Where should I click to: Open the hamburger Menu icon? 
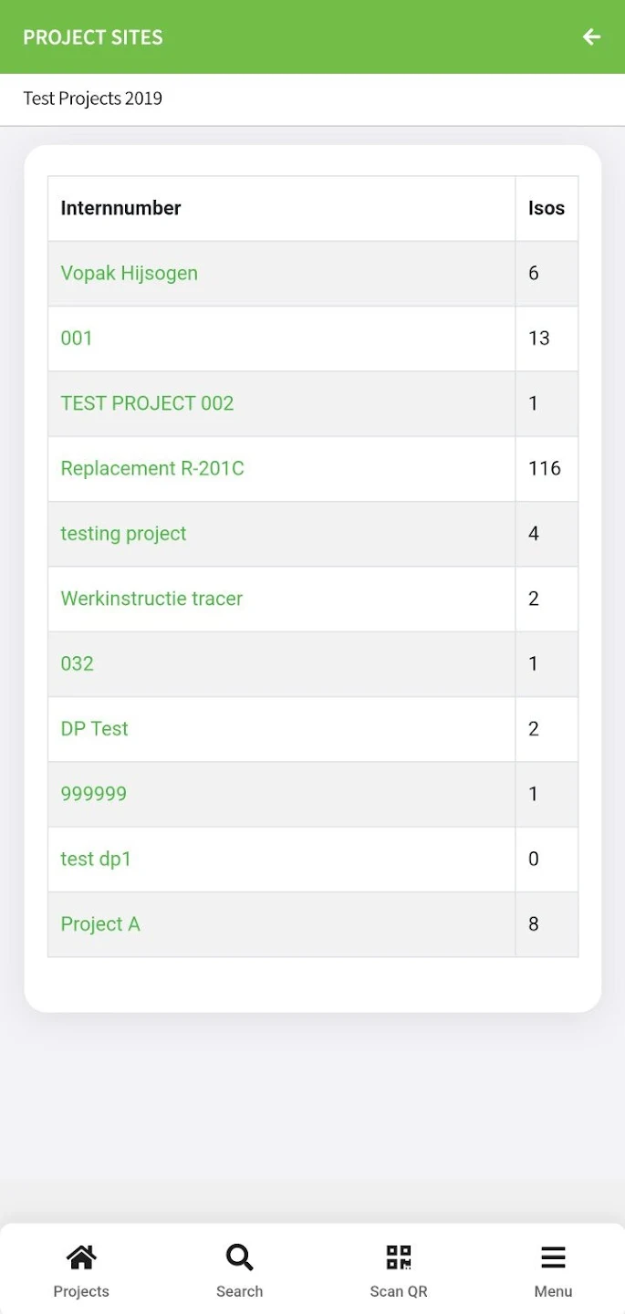pyautogui.click(x=553, y=1257)
